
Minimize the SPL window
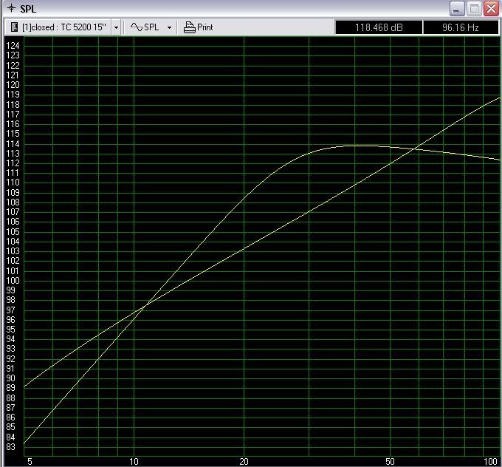(457, 9)
